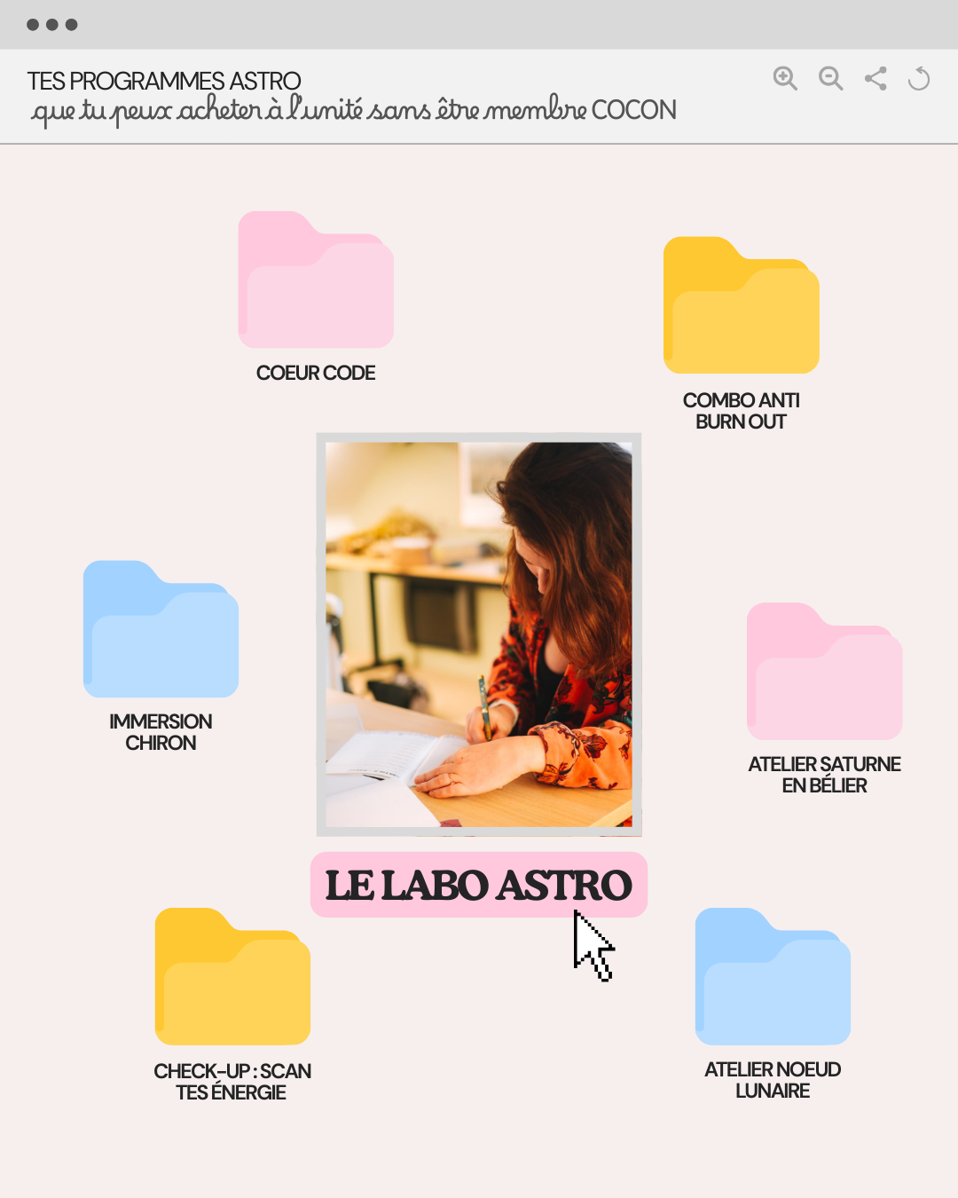Click the circular refresh arrow icon

point(919,79)
